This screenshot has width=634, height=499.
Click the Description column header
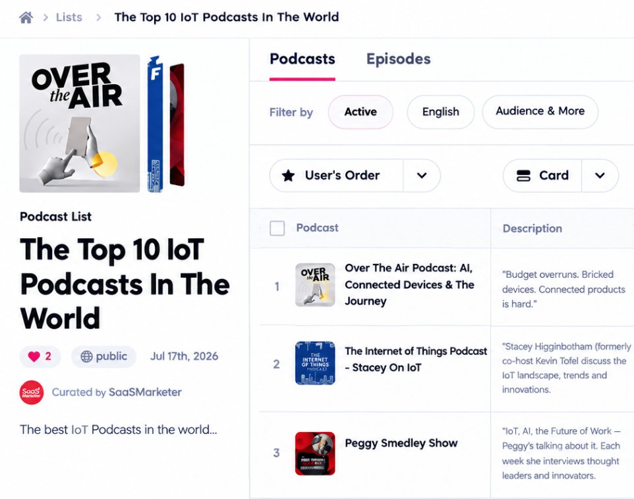click(x=532, y=228)
